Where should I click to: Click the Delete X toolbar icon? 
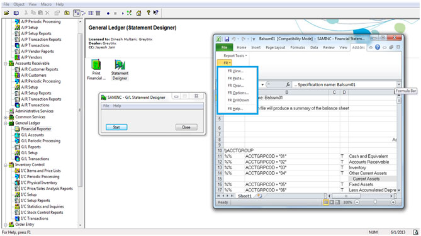(x=47, y=13)
